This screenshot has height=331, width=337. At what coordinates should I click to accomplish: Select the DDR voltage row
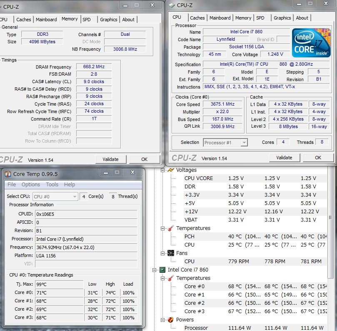tap(255, 187)
